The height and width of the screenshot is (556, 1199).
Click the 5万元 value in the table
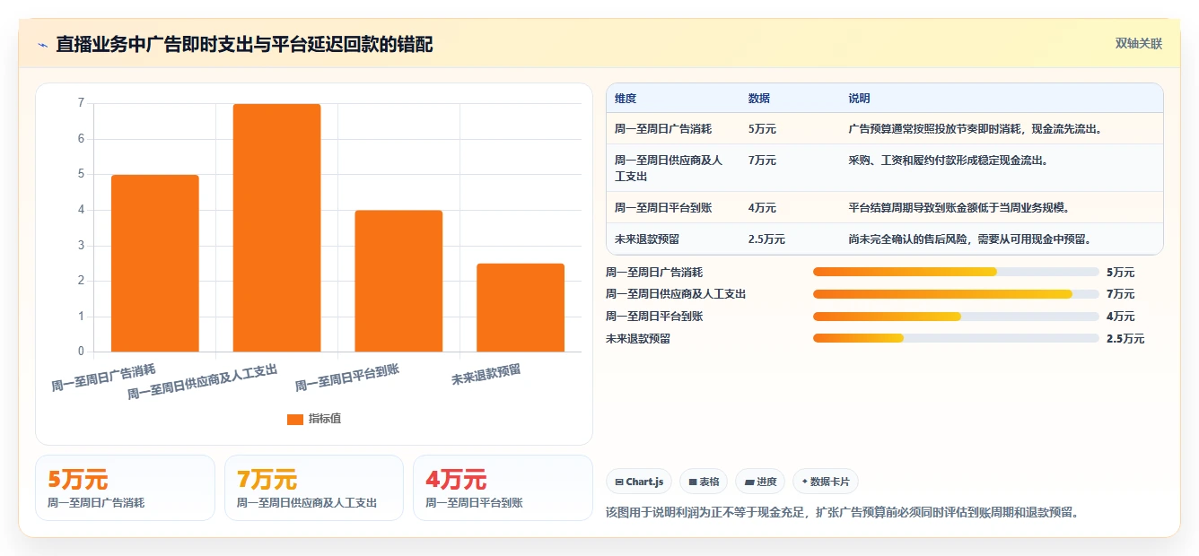coord(762,129)
